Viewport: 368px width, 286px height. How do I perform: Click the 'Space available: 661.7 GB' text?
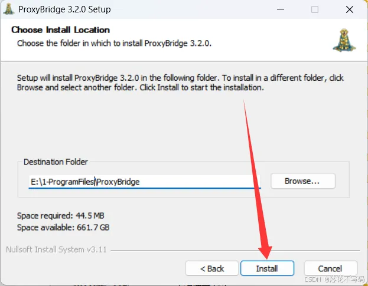click(x=63, y=227)
